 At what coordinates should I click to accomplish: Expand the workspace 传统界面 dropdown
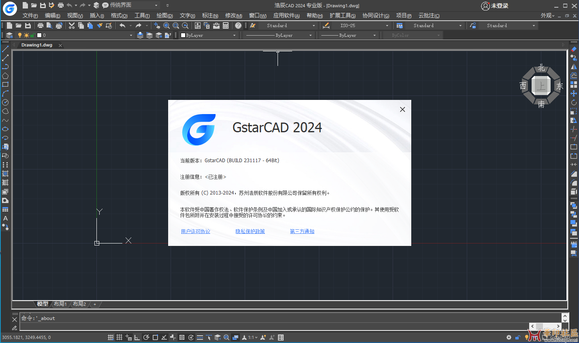point(156,5)
